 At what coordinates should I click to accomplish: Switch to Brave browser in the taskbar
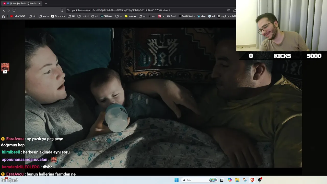[252, 180]
